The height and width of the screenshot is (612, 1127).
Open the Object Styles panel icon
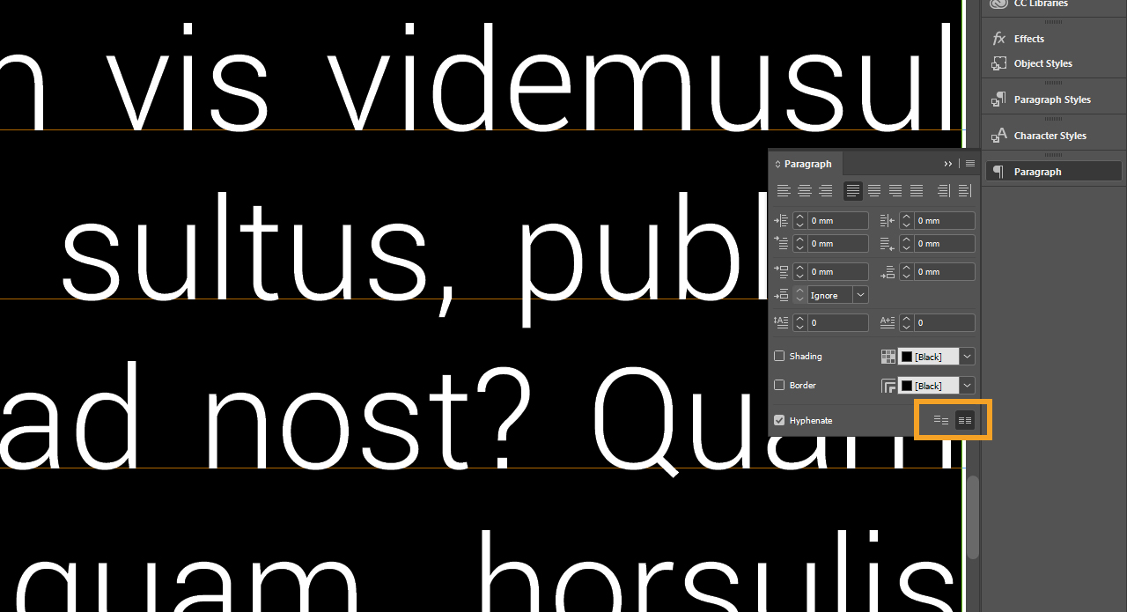(x=998, y=63)
